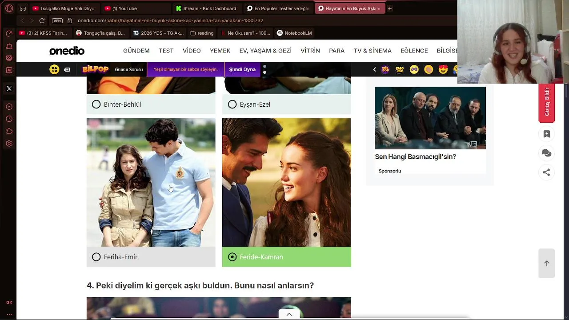Screen dimensions: 569x320
Task: Open EV, YAŞAM & GEZİ menu section
Action: (265, 51)
